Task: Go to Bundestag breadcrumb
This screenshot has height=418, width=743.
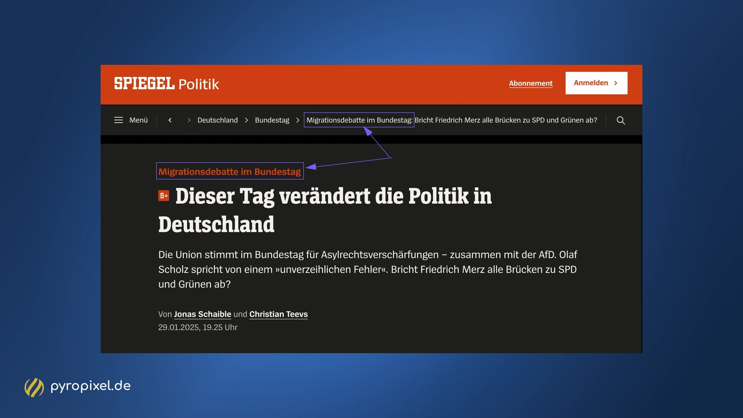Action: (x=272, y=120)
